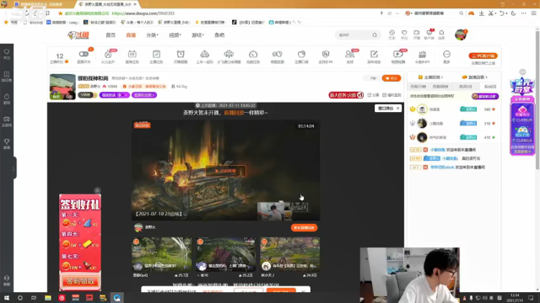Close the 窗口弹出 popup label with its X
The image size is (540, 303).
(397, 109)
